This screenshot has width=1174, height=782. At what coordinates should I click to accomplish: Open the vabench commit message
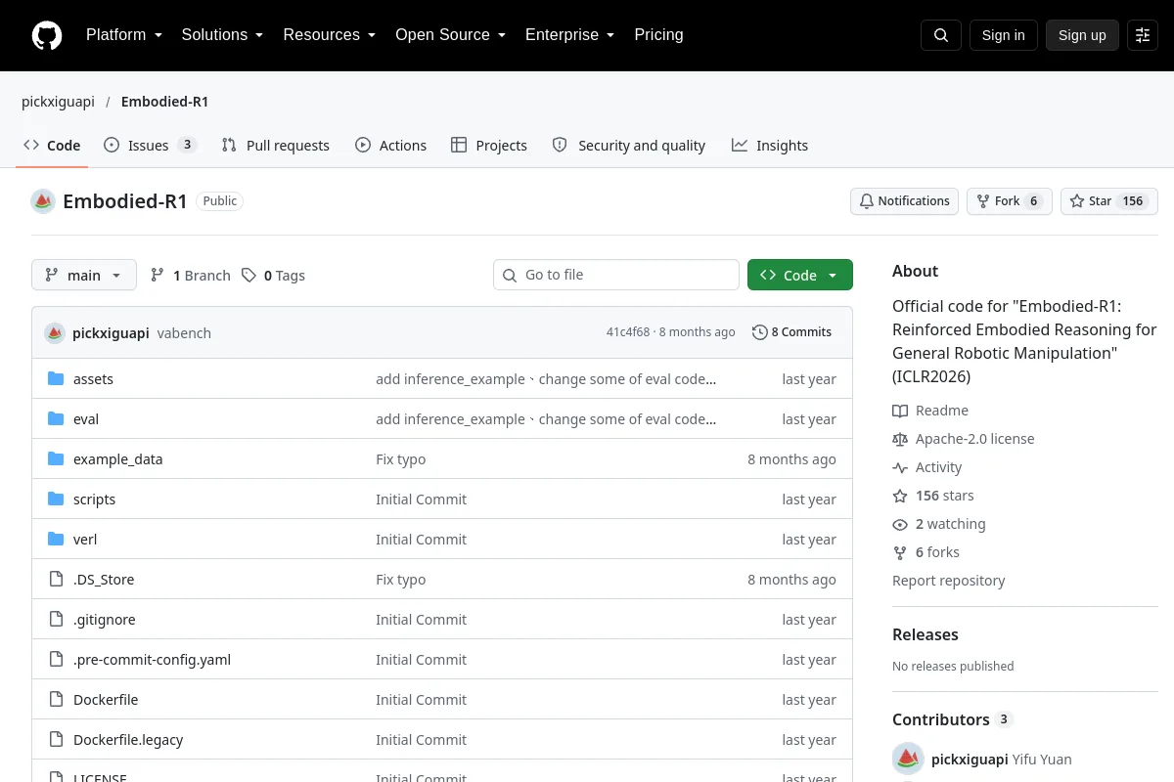pos(184,333)
